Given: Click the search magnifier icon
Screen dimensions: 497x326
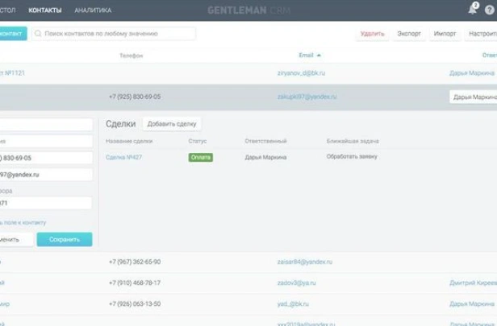Looking at the screenshot, I should point(37,34).
